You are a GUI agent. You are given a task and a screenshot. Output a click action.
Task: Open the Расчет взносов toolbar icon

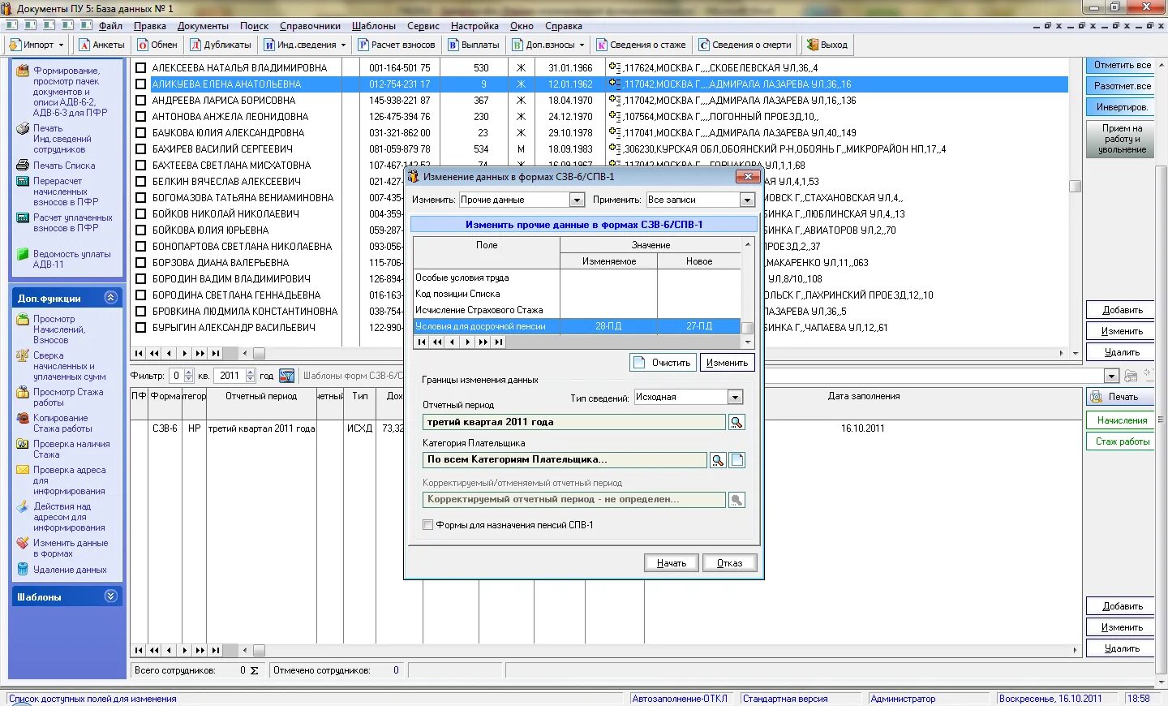(x=363, y=45)
